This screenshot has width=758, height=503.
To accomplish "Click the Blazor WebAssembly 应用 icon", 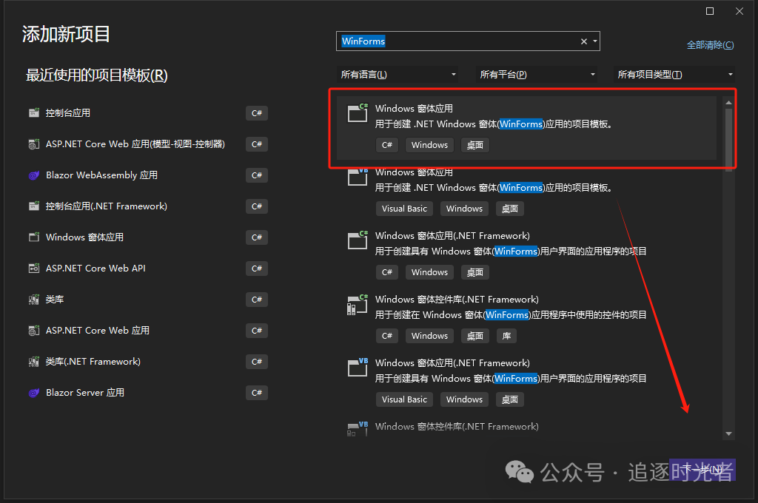I will click(x=33, y=175).
